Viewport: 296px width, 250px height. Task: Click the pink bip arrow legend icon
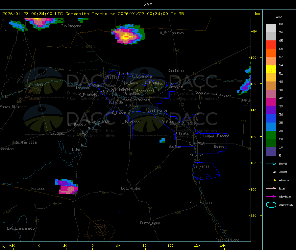[x=271, y=188]
